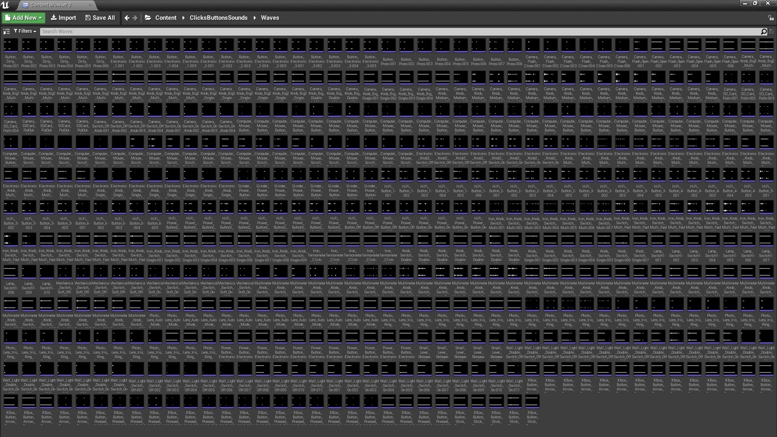The height and width of the screenshot is (437, 777).
Task: Select the Camera_Flash_Open-001 wave asset
Action: pos(640,53)
